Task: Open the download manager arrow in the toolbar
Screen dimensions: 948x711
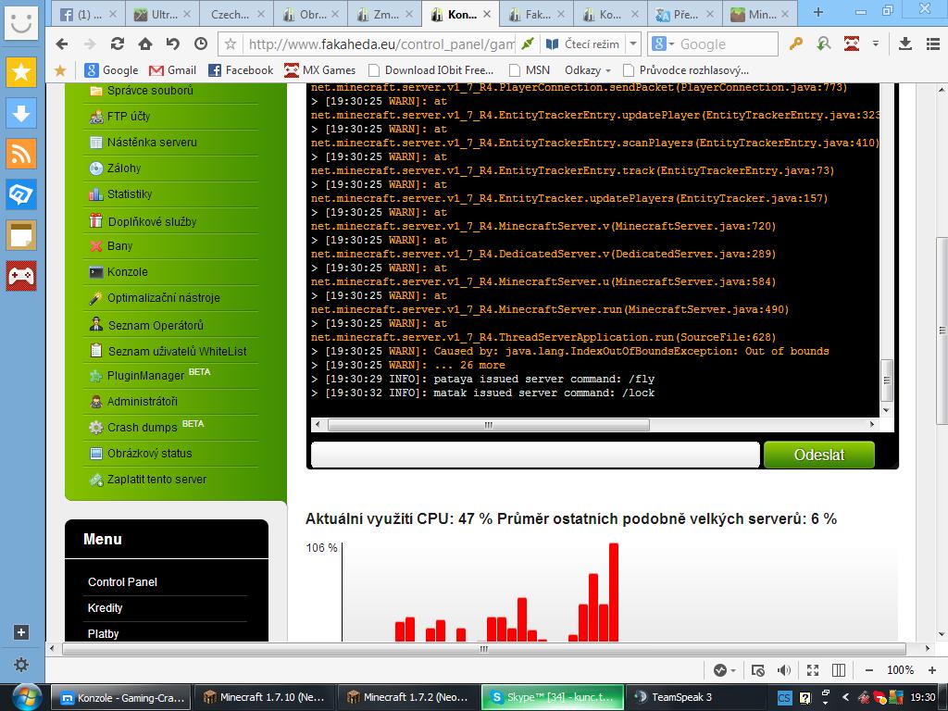Action: click(905, 44)
